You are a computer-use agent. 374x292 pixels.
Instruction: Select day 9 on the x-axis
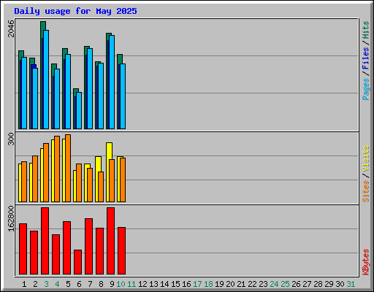[x=112, y=284]
